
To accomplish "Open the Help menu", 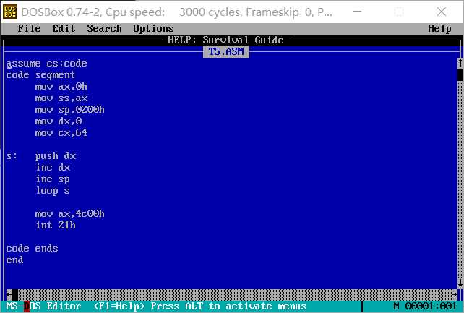I will (x=439, y=28).
